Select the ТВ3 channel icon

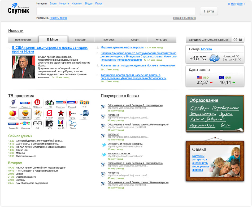coord(84,113)
